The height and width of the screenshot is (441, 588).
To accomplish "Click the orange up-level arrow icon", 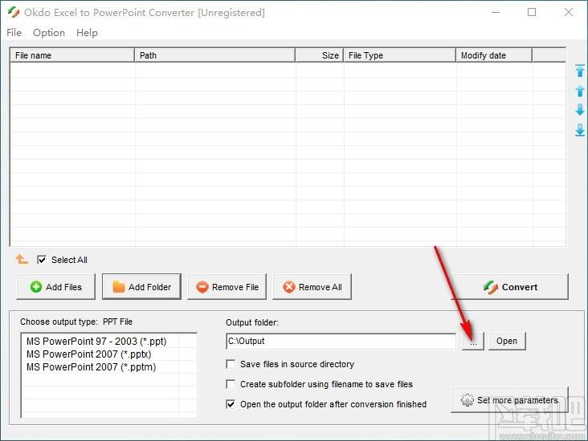I will click(22, 259).
